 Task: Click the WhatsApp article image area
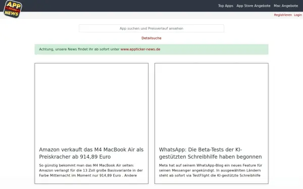[212, 103]
